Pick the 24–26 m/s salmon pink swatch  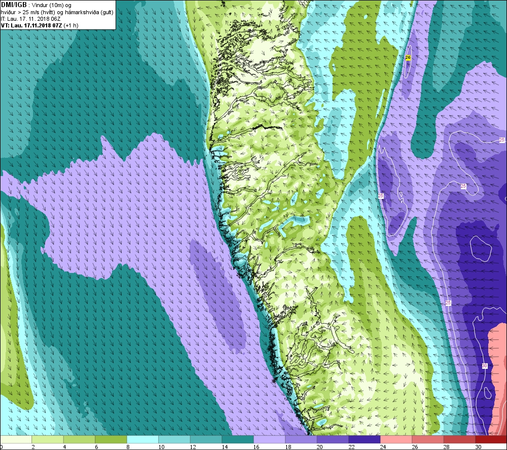click(396, 439)
